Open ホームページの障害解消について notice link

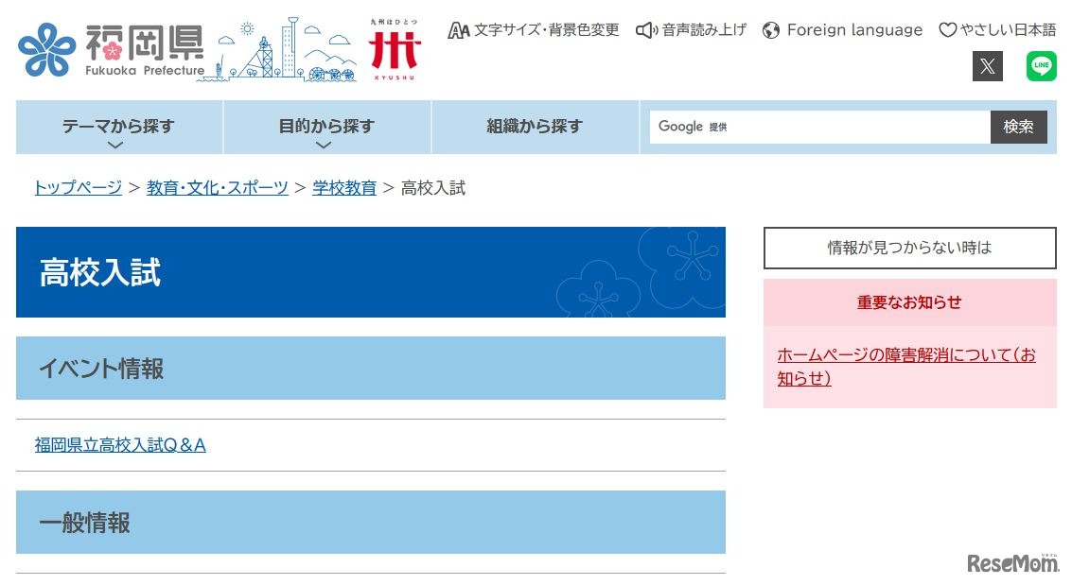(905, 367)
